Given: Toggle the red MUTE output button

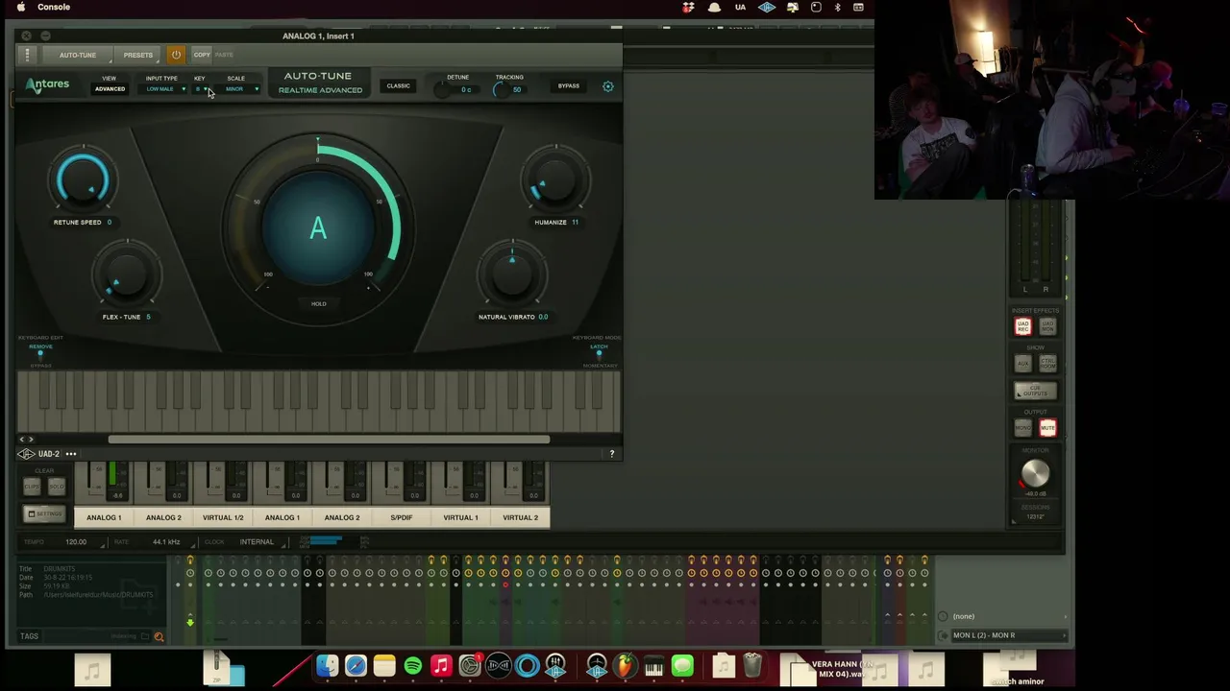Looking at the screenshot, I should click(x=1047, y=427).
